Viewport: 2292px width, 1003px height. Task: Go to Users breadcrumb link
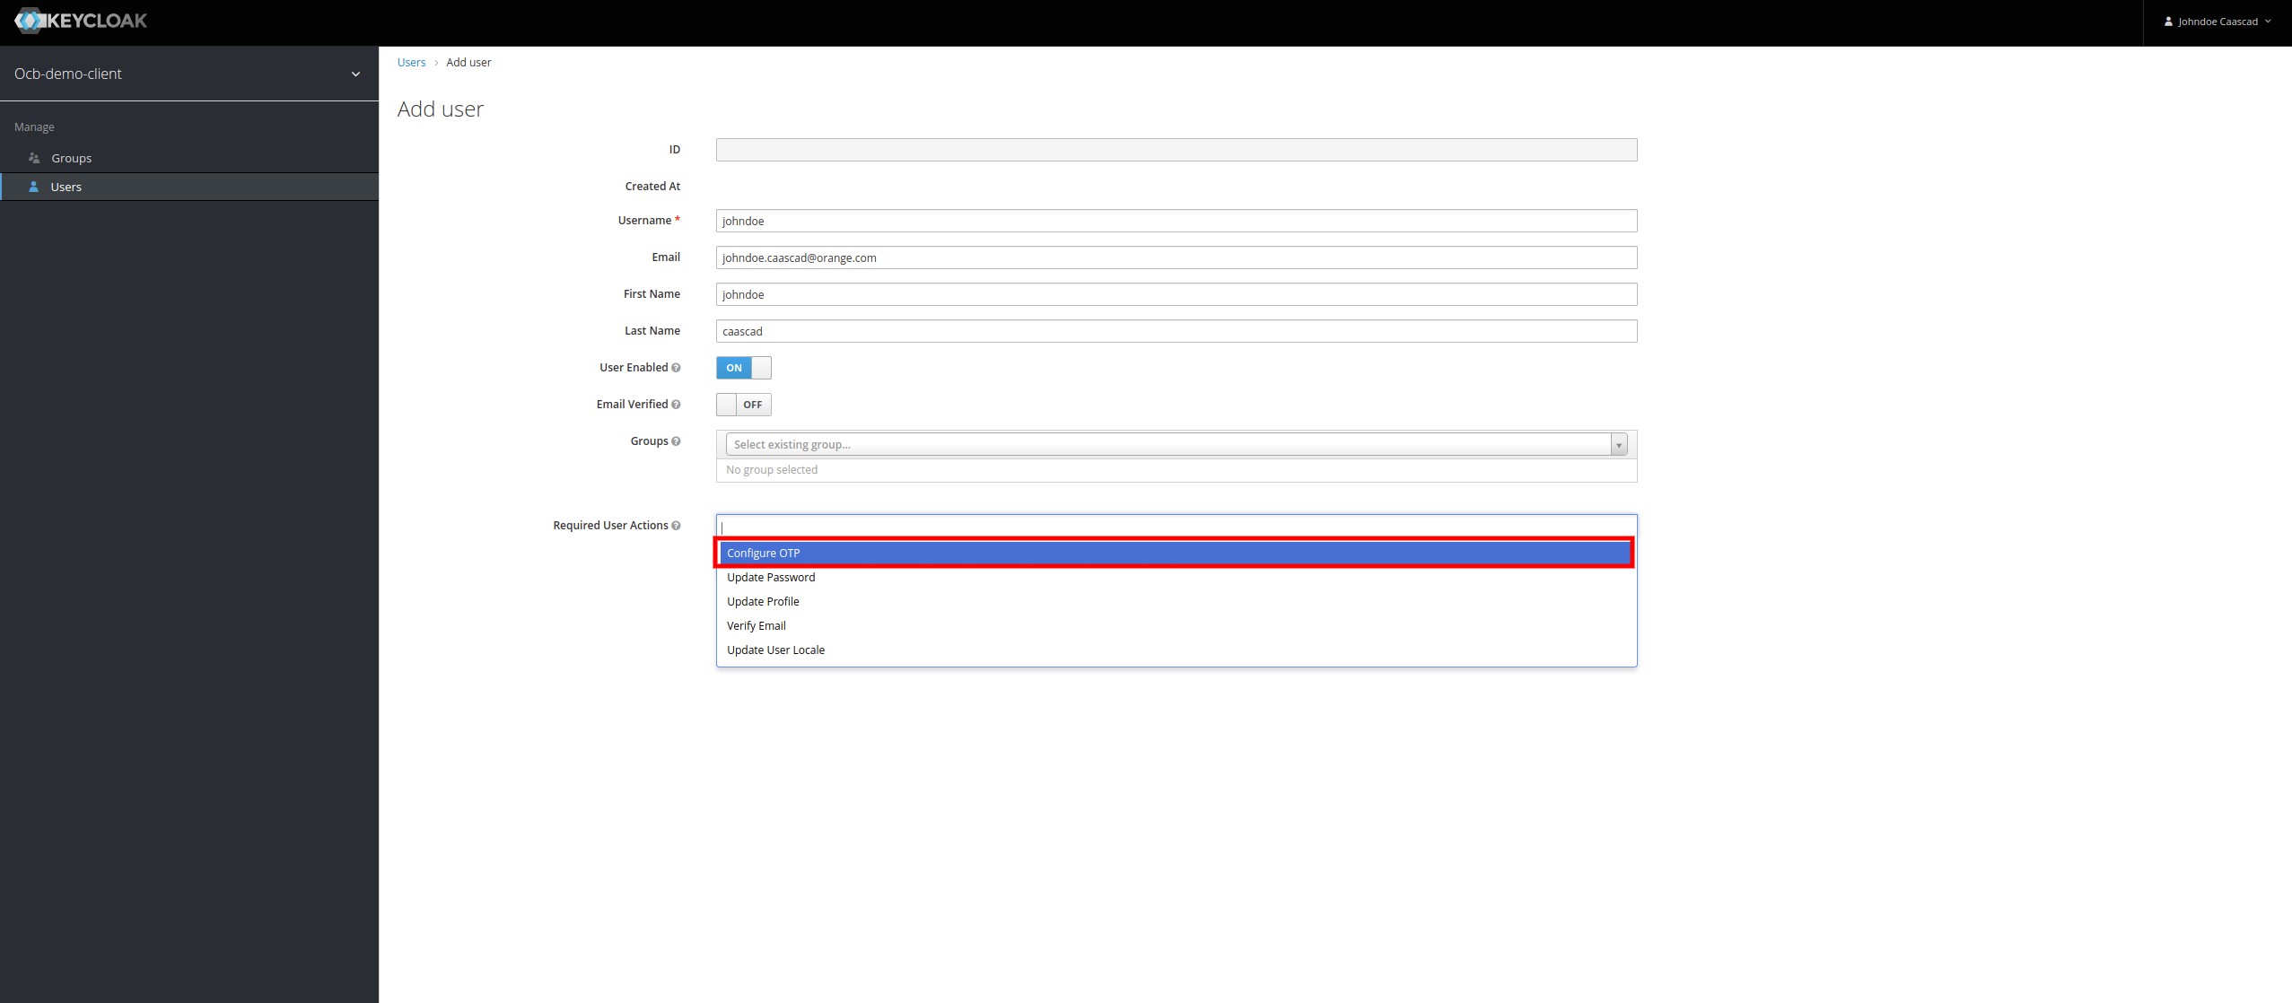(411, 62)
